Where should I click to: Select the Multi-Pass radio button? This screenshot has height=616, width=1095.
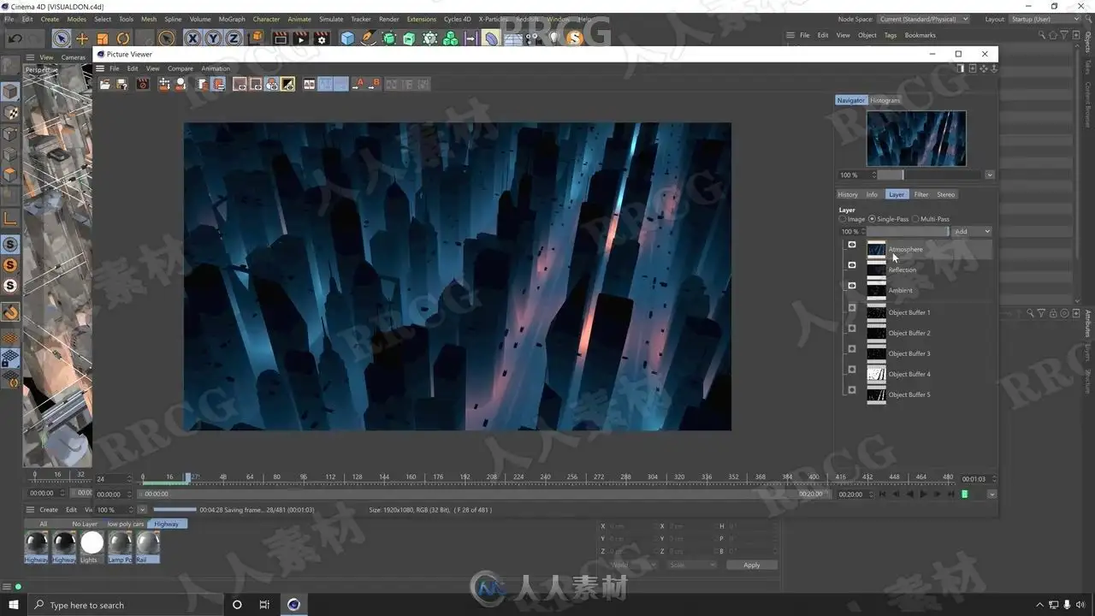tap(915, 219)
